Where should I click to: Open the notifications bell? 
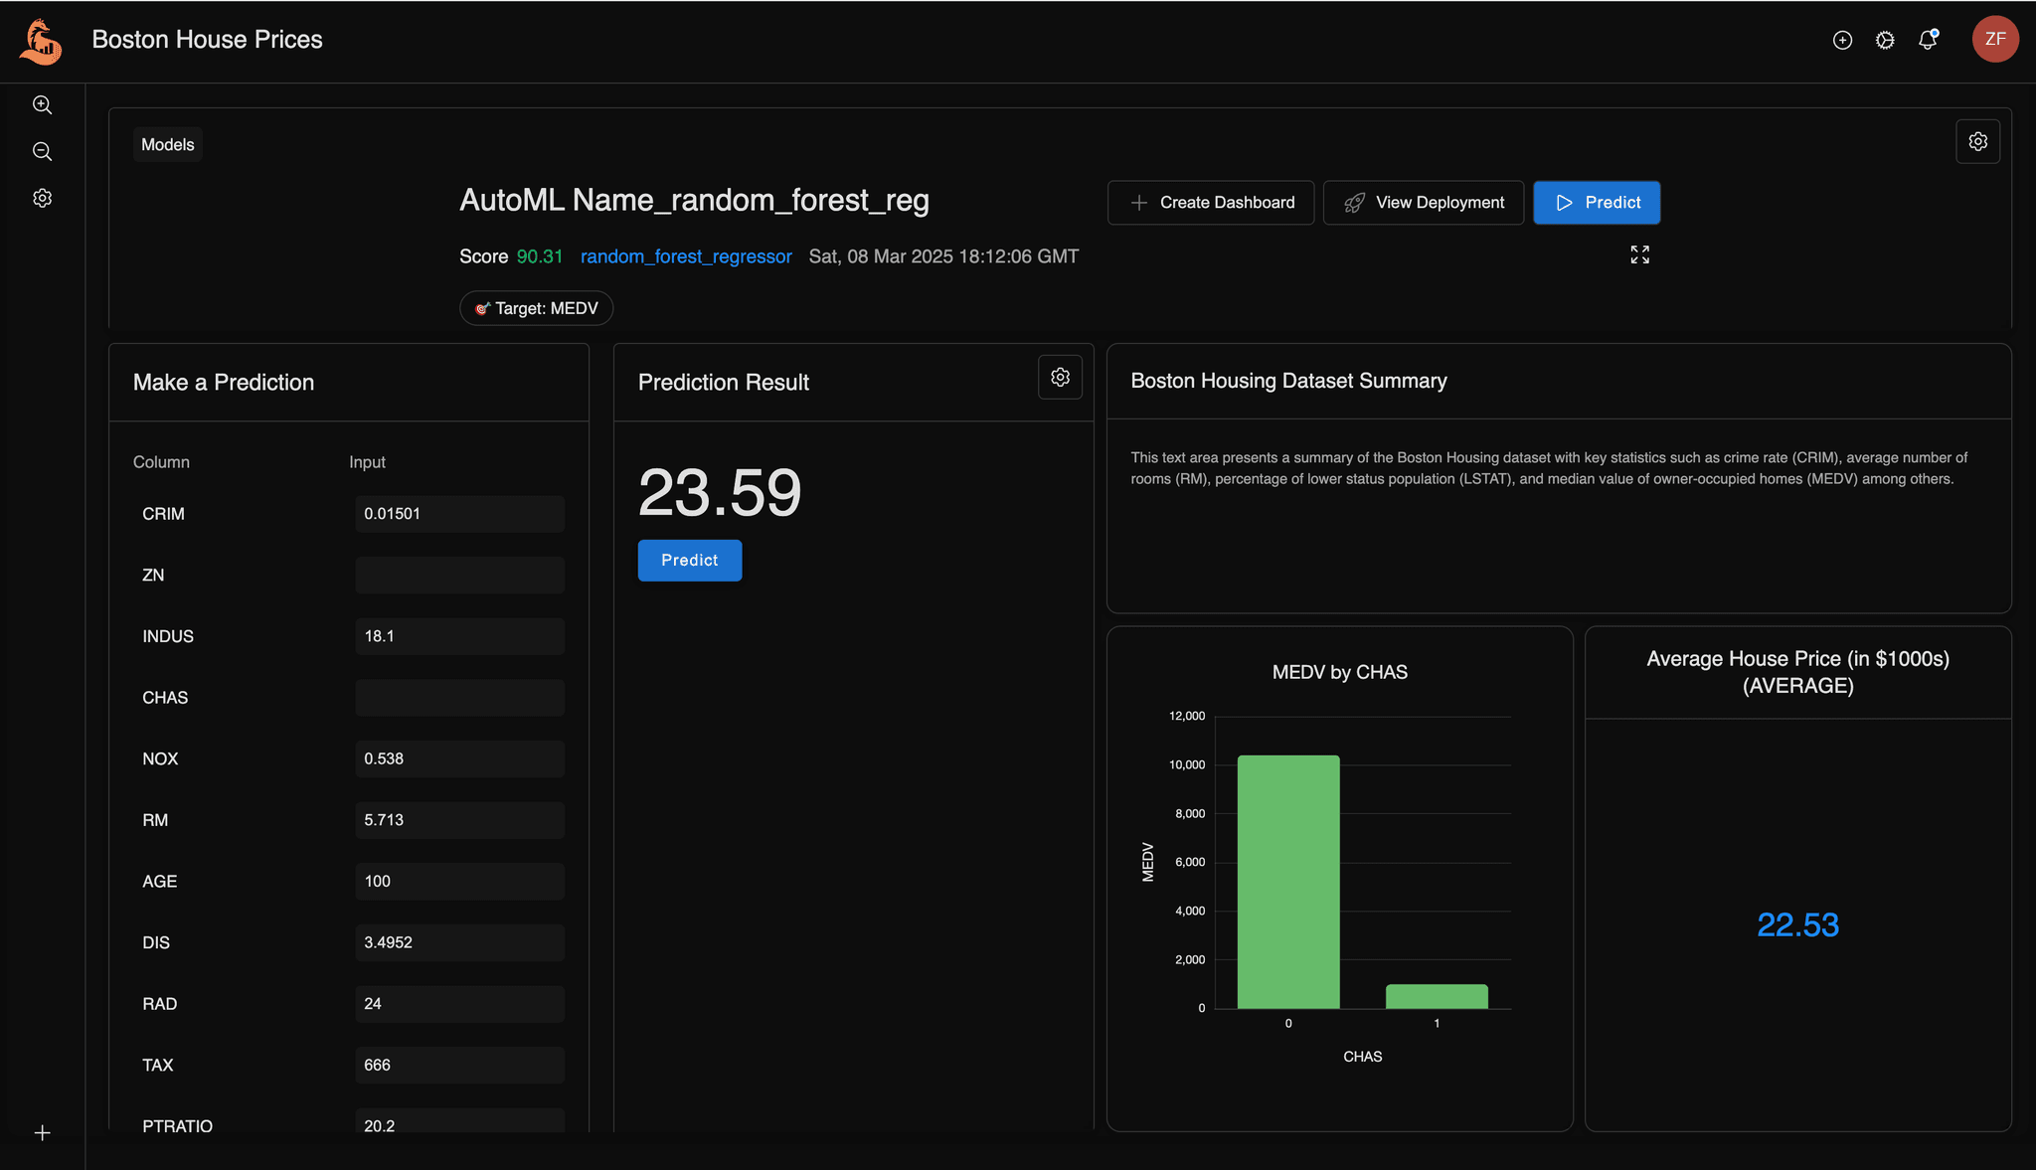tap(1928, 40)
